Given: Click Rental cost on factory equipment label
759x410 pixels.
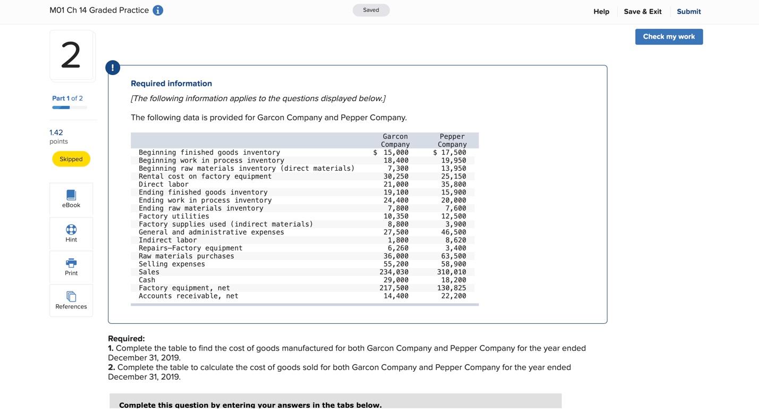Looking at the screenshot, I should click(205, 177).
